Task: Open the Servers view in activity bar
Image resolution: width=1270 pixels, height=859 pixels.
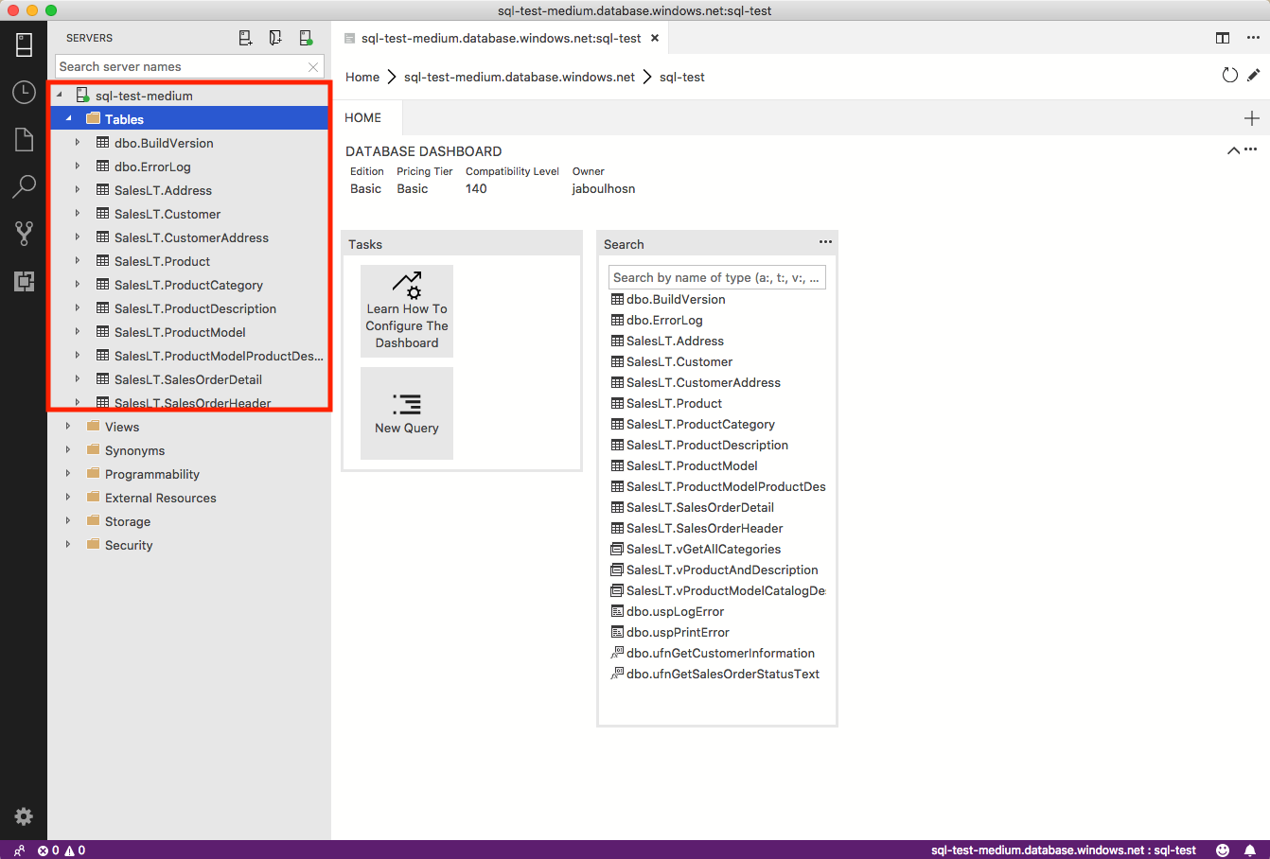Action: pos(24,44)
